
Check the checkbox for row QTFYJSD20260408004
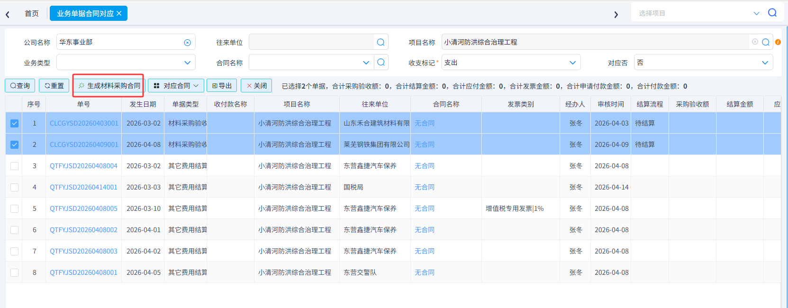[14, 166]
